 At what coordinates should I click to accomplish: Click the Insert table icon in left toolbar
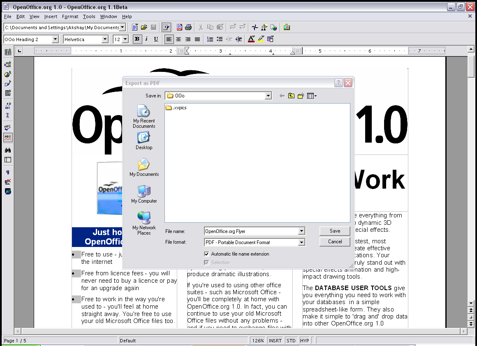point(8,52)
